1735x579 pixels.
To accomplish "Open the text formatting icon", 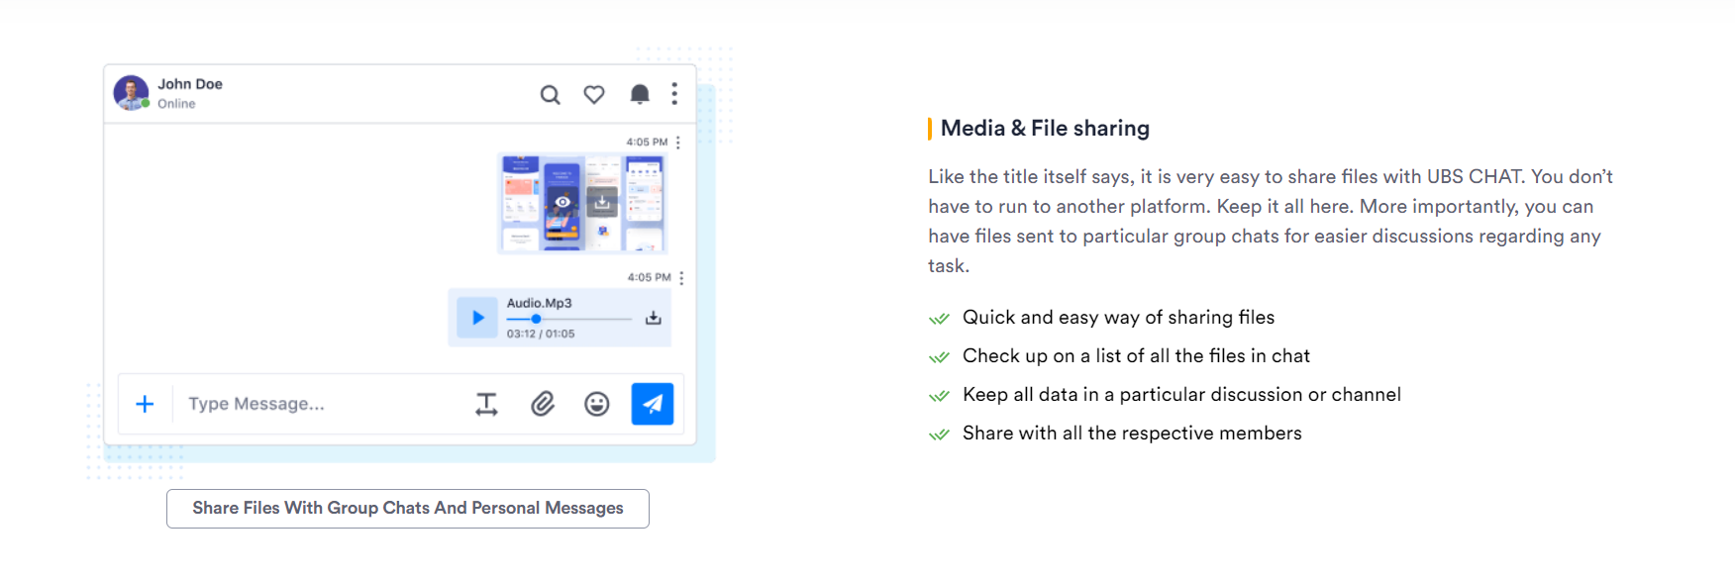I will click(x=486, y=404).
